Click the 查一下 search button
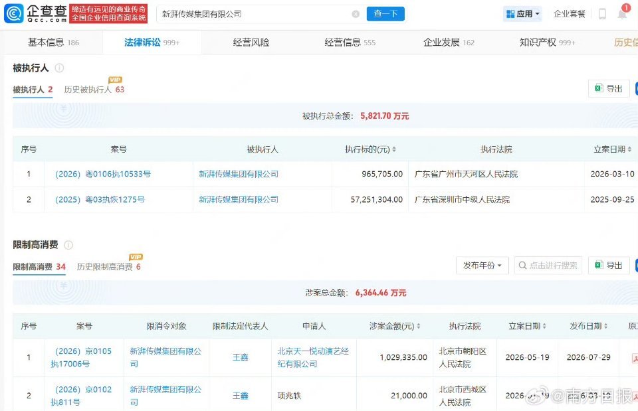The image size is (638, 411). point(385,14)
